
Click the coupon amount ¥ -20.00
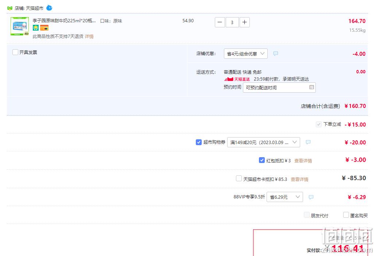355,142
